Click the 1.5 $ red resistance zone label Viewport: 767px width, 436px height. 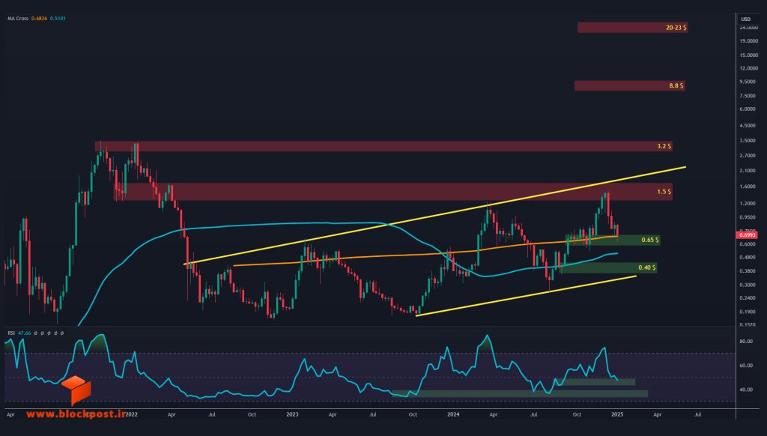(664, 192)
